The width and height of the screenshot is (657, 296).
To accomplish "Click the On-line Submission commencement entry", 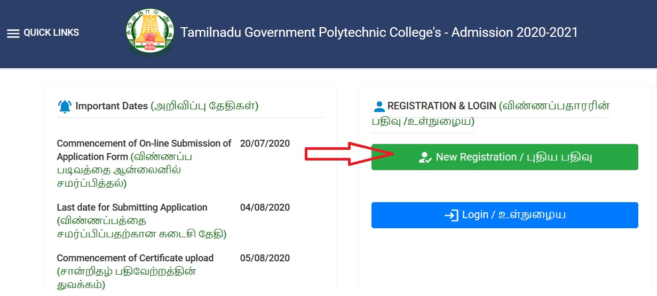I will pyautogui.click(x=144, y=163).
